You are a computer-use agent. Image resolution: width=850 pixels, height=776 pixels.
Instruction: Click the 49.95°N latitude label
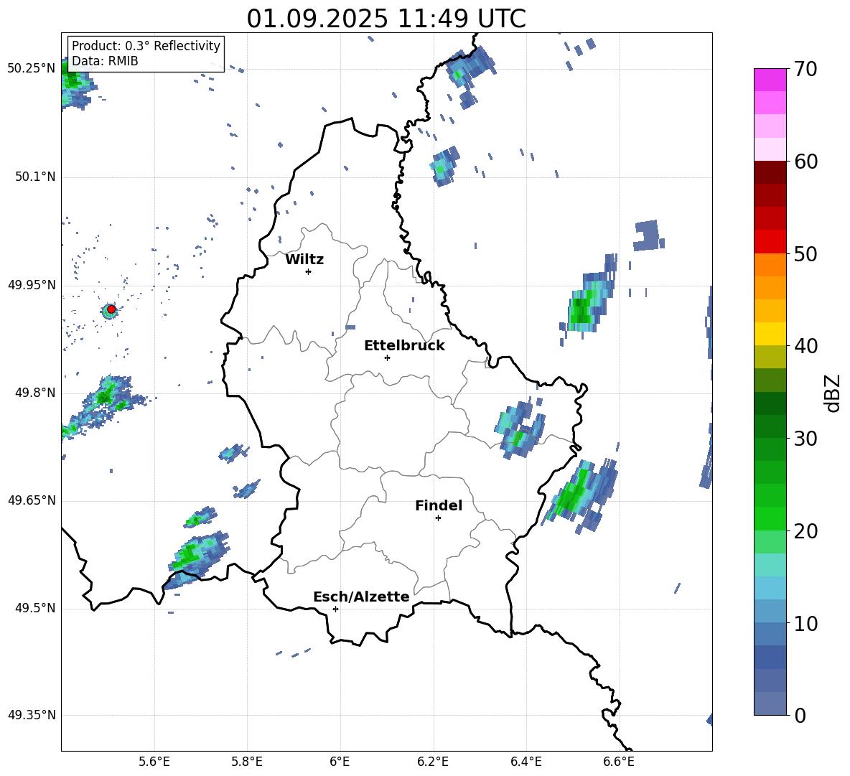(32, 285)
